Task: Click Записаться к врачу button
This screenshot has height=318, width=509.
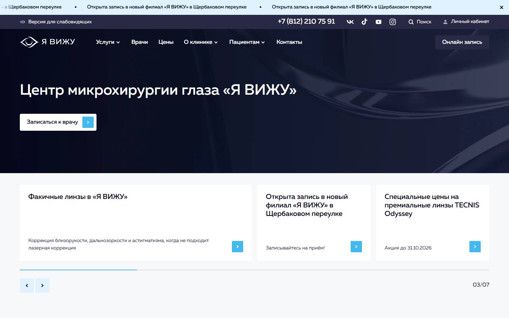Action: [58, 122]
